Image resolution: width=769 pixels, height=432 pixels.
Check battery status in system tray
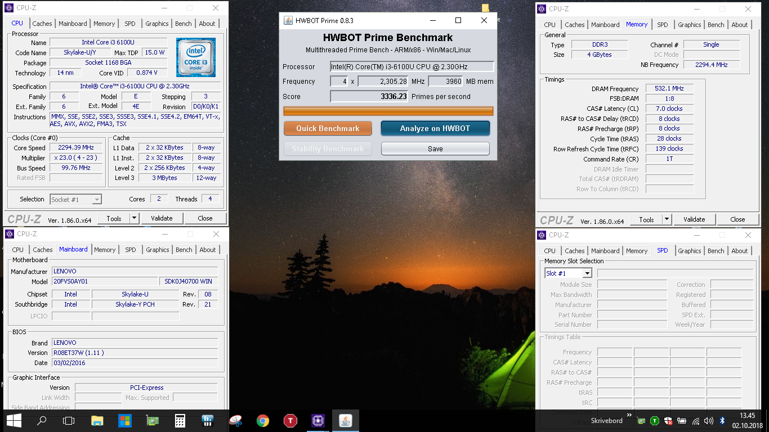[x=682, y=421]
